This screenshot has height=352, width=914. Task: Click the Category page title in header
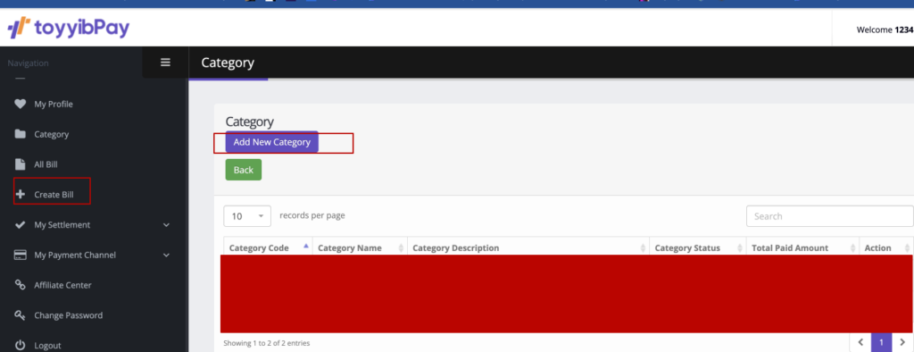228,63
